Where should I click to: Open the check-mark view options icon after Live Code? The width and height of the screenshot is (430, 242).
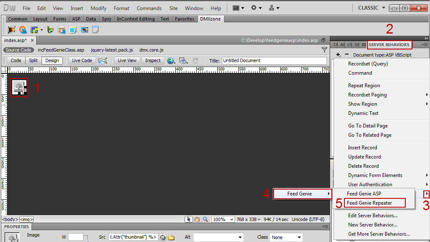tap(103, 60)
